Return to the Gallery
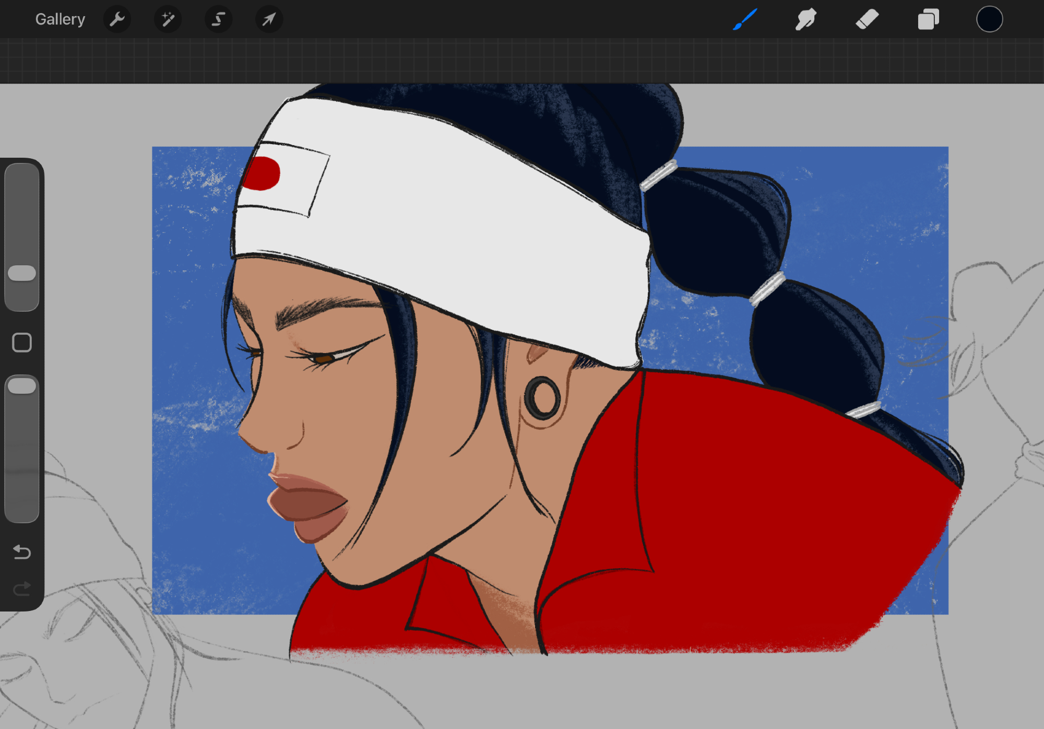Viewport: 1044px width, 729px height. click(60, 19)
